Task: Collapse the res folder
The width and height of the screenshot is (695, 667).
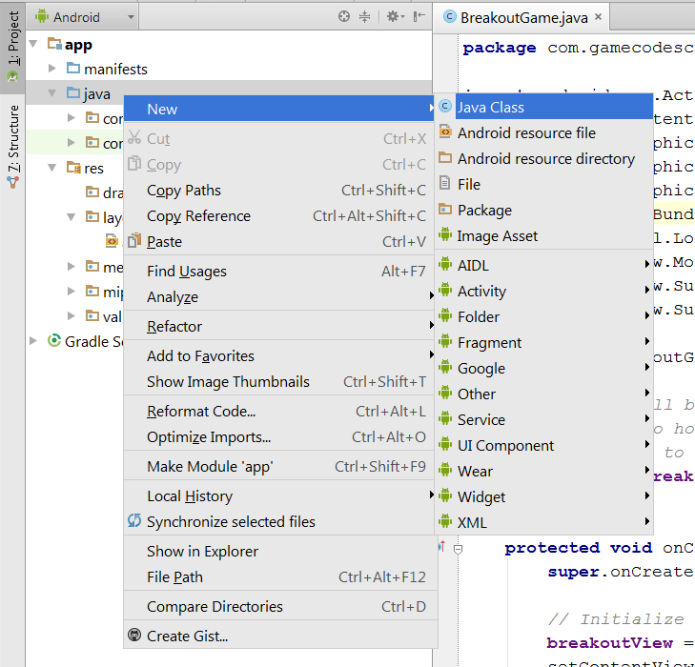Action: (x=51, y=168)
